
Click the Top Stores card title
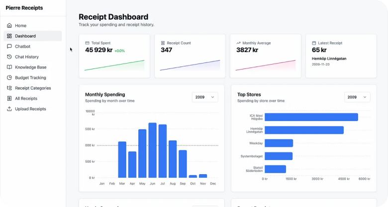249,95
